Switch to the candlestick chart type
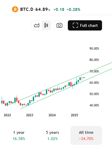 [x=46, y=25]
